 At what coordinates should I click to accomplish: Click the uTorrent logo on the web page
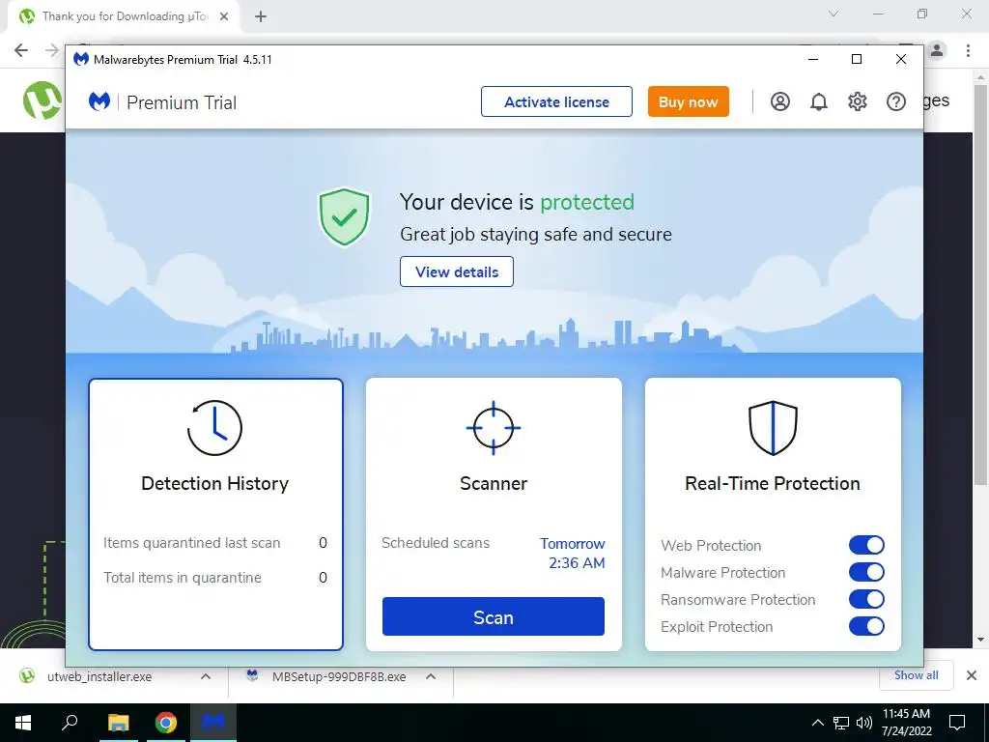[x=42, y=100]
